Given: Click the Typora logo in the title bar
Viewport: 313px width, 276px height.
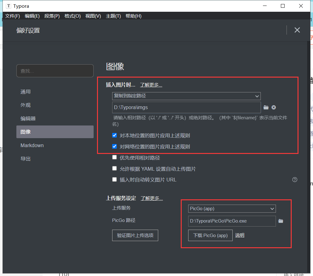Looking at the screenshot, I should click(8, 6).
